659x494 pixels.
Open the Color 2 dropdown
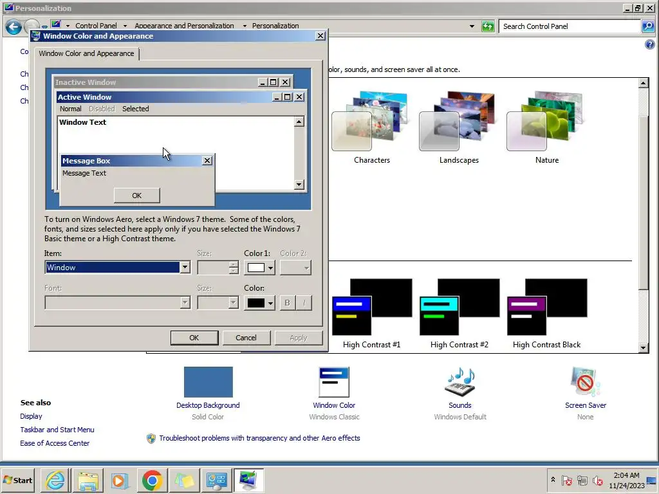pos(295,268)
